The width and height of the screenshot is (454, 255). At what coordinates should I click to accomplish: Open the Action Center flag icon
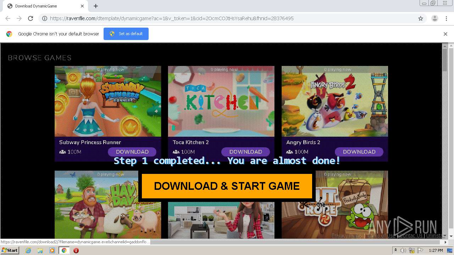pyautogui.click(x=420, y=250)
